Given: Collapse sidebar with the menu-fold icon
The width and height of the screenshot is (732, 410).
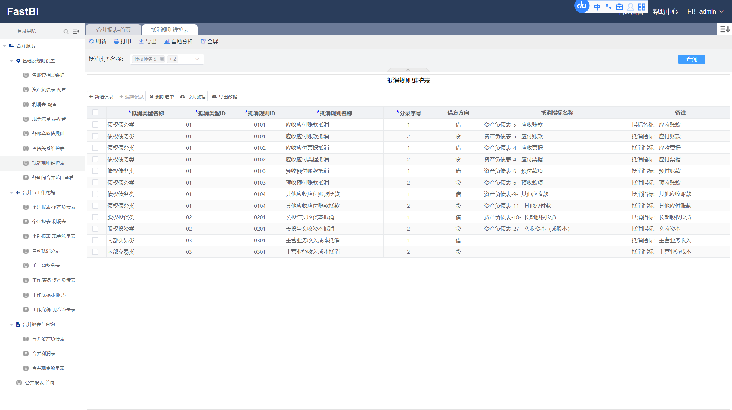Looking at the screenshot, I should point(75,31).
